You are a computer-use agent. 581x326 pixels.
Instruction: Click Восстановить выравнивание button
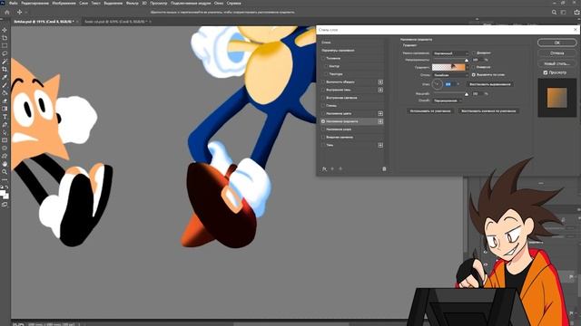(490, 84)
